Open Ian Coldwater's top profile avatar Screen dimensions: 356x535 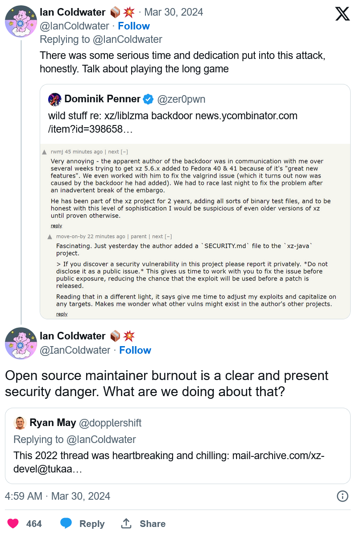[21, 21]
